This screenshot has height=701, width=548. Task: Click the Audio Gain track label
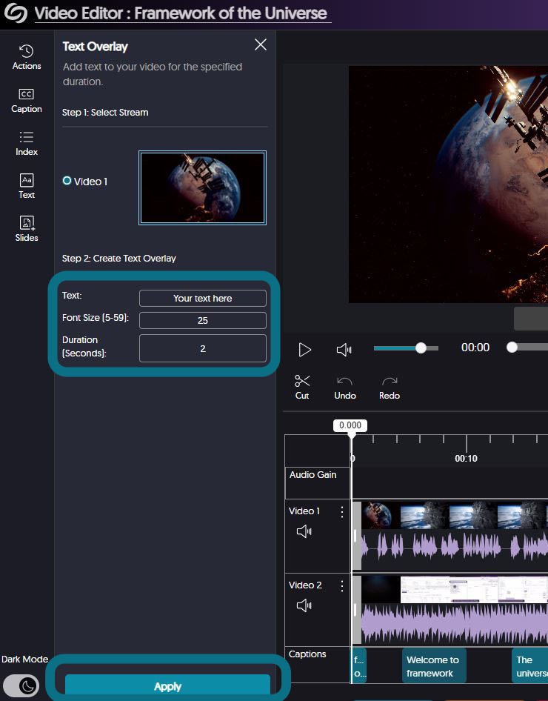click(x=313, y=475)
